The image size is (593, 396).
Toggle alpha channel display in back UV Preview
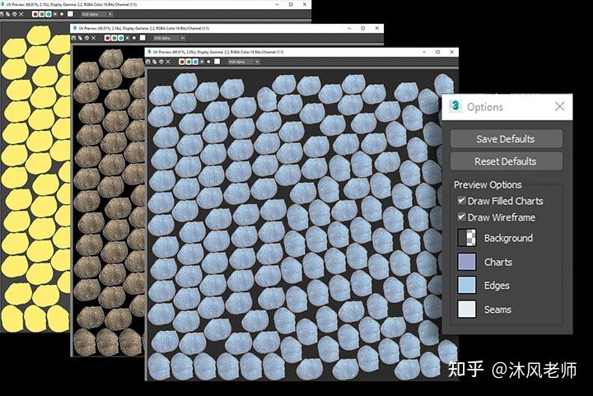tap(55, 14)
